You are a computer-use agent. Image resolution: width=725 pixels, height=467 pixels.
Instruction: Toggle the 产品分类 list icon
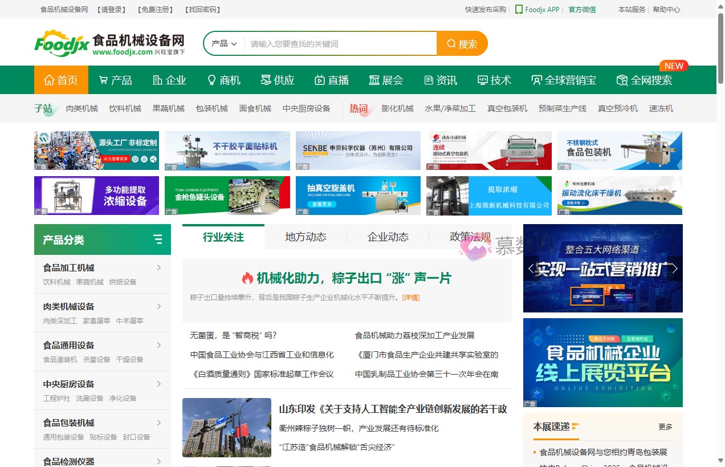pyautogui.click(x=158, y=239)
